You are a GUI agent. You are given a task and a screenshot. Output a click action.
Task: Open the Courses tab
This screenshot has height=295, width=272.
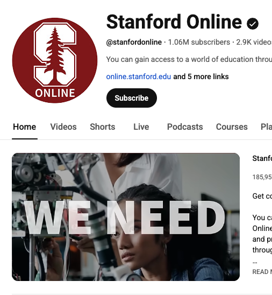pyautogui.click(x=232, y=127)
